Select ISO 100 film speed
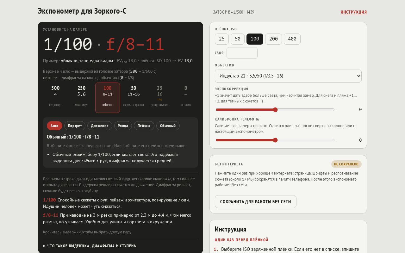 coord(255,39)
